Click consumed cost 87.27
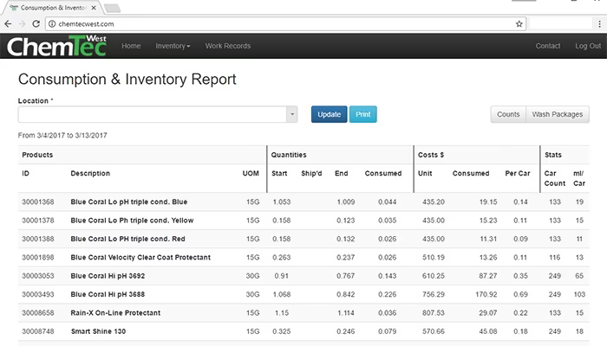This screenshot has height=346, width=607. (x=488, y=276)
